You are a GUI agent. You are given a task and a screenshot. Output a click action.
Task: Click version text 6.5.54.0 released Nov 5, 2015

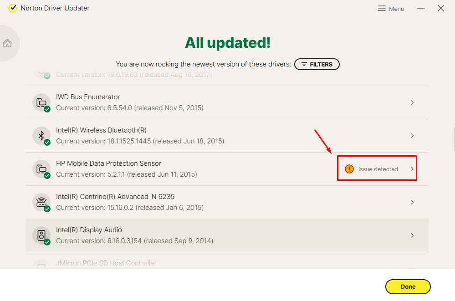pyautogui.click(x=130, y=108)
